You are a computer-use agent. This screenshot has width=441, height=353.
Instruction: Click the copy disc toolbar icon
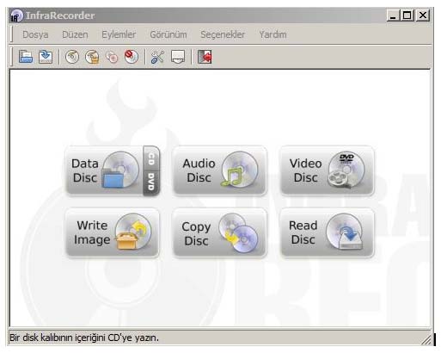pyautogui.click(x=112, y=57)
